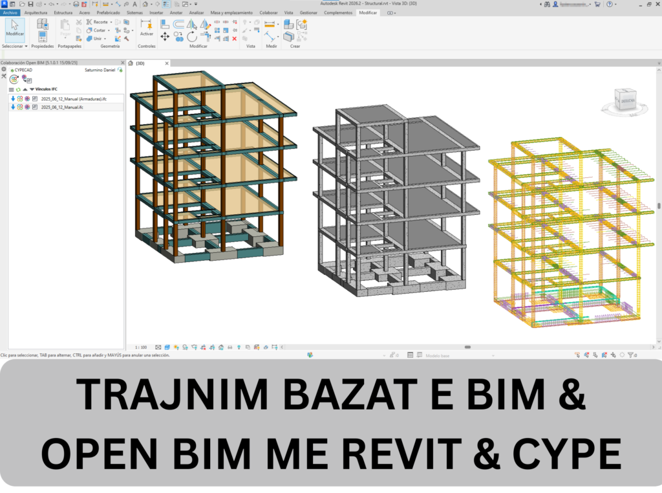Close the (3D) view tab
This screenshot has width=662, height=493.
tap(165, 63)
